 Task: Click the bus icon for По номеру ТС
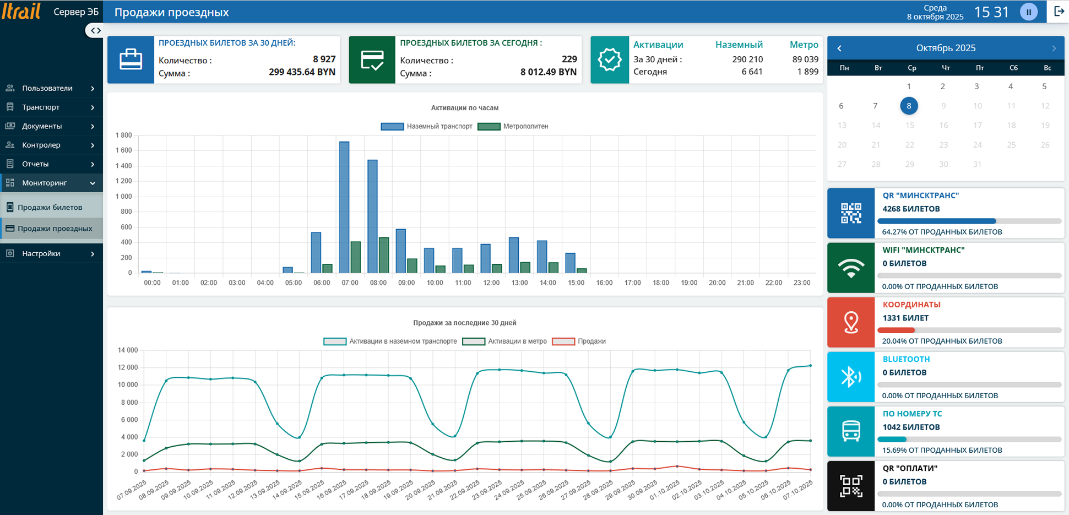pyautogui.click(x=851, y=431)
